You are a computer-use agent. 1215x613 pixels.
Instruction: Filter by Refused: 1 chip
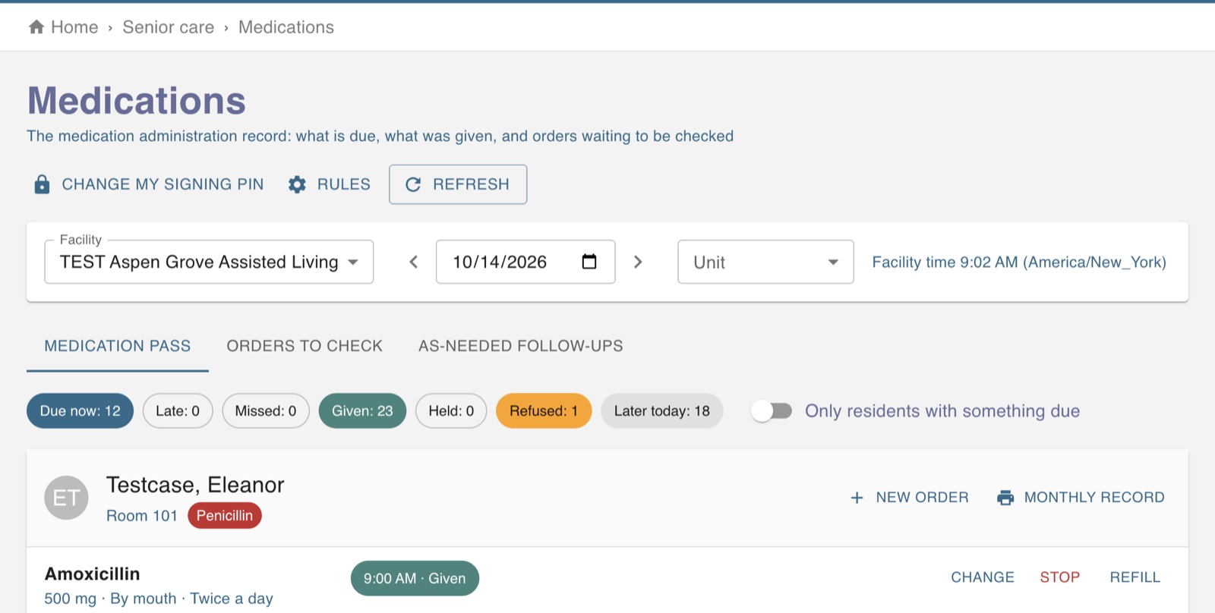coord(544,411)
